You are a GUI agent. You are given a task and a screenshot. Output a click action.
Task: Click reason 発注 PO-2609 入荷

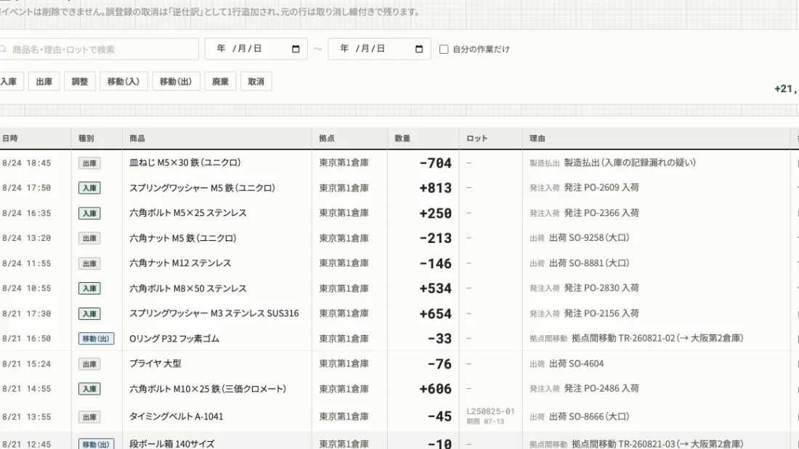(x=601, y=187)
